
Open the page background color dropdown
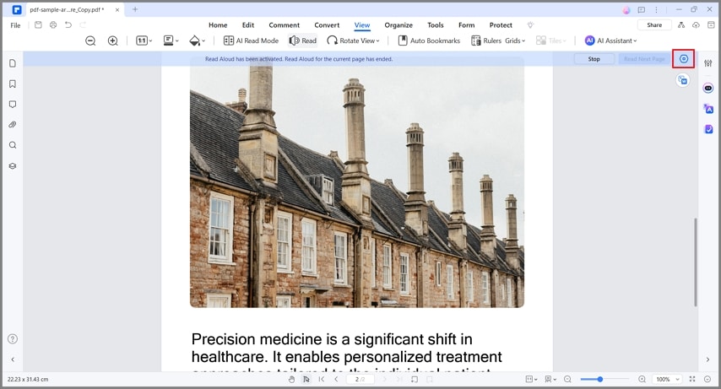(198, 41)
